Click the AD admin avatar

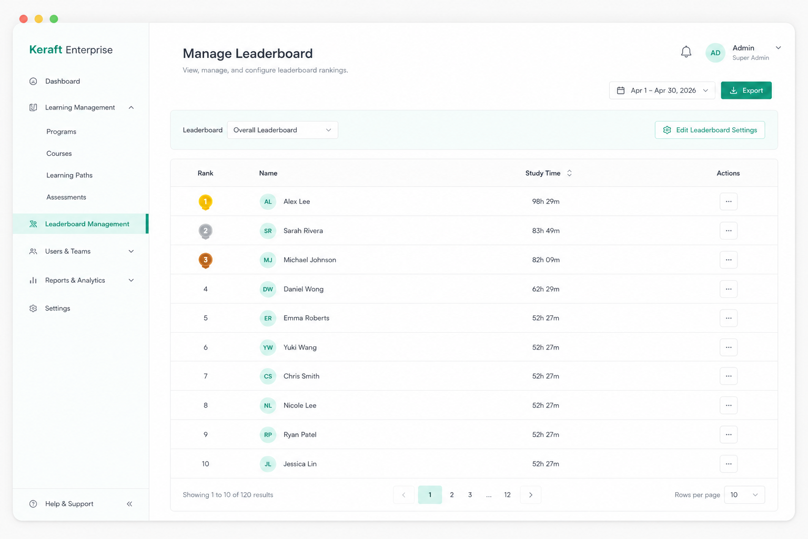[x=715, y=53]
